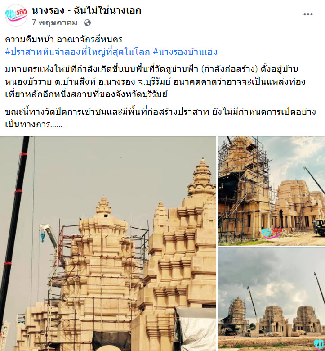Open the post options three-dot menu

(x=308, y=14)
